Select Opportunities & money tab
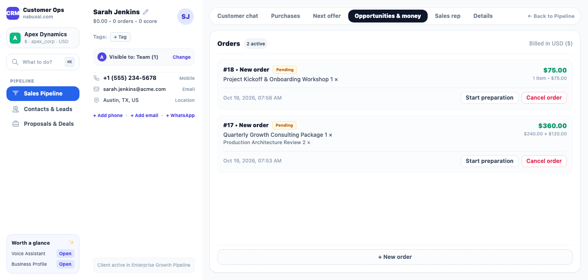Image resolution: width=588 pixels, height=280 pixels. 388,16
